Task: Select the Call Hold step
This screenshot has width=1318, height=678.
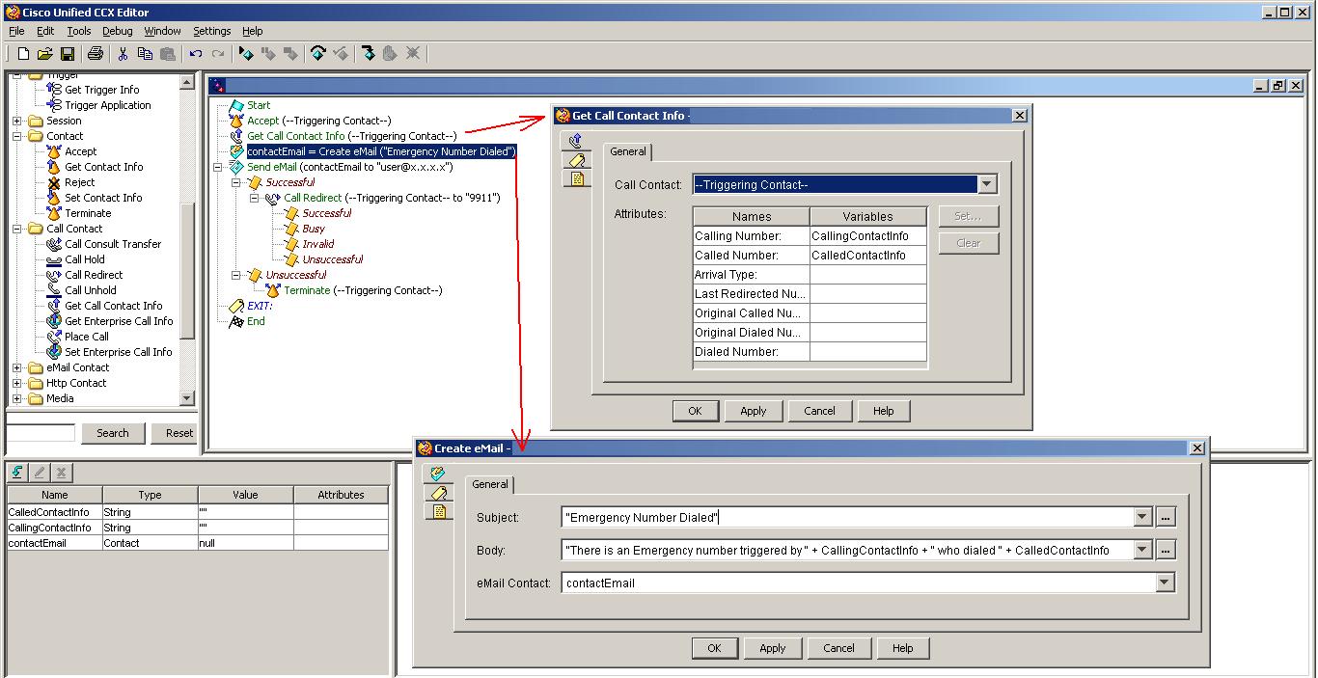Action: click(85, 259)
